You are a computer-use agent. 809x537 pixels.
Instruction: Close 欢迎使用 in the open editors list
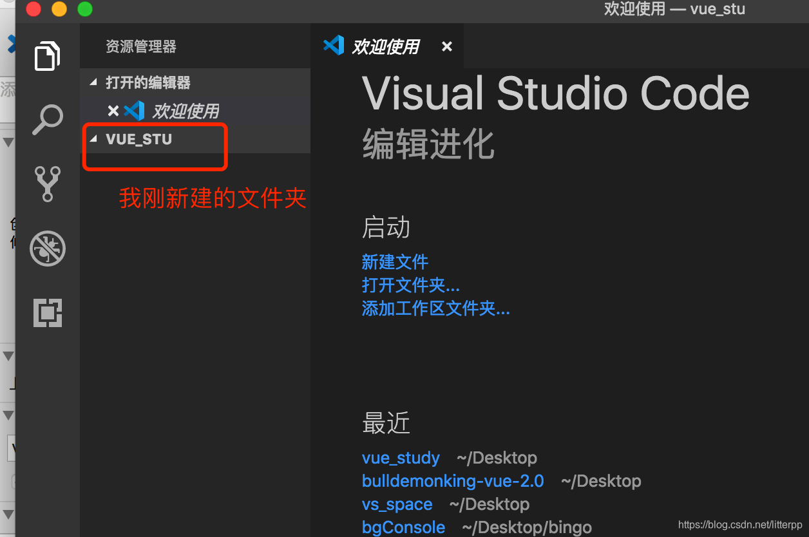pos(113,111)
